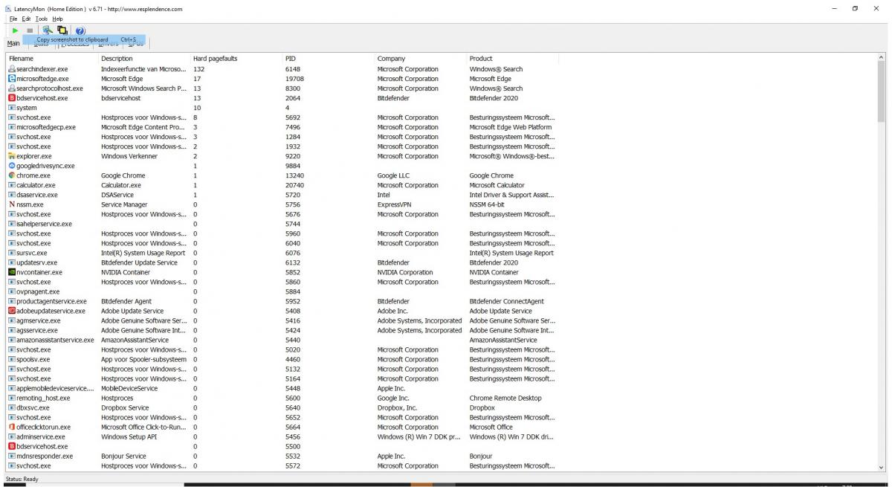Select the calculator.exe filename
The image size is (892, 487).
click(x=36, y=185)
